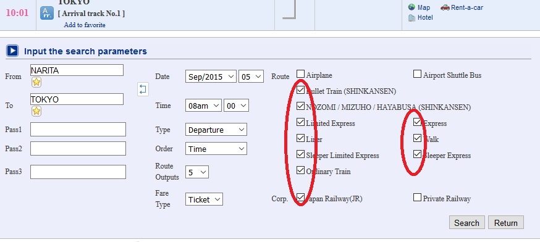Uncheck the Japan Railway(JR) checkbox
540x242 pixels.
tap(301, 198)
